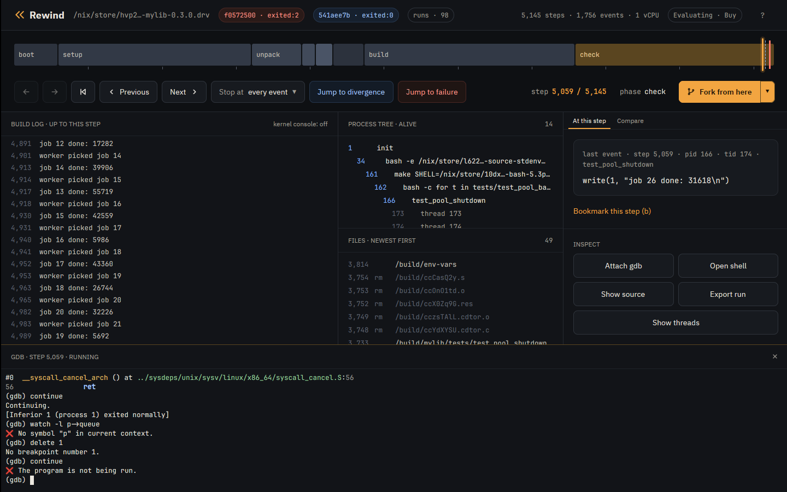Select the 541aee7b exited:0 run chip
The image size is (787, 492).
356,15
